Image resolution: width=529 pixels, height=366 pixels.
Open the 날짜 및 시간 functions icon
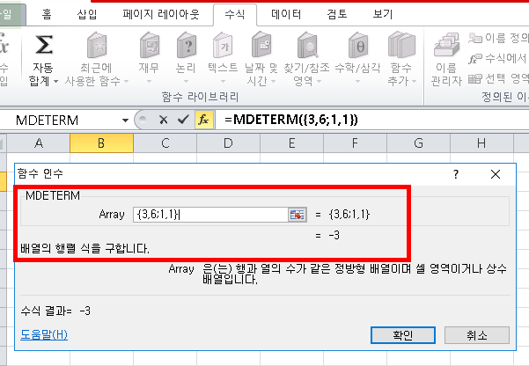[261, 45]
